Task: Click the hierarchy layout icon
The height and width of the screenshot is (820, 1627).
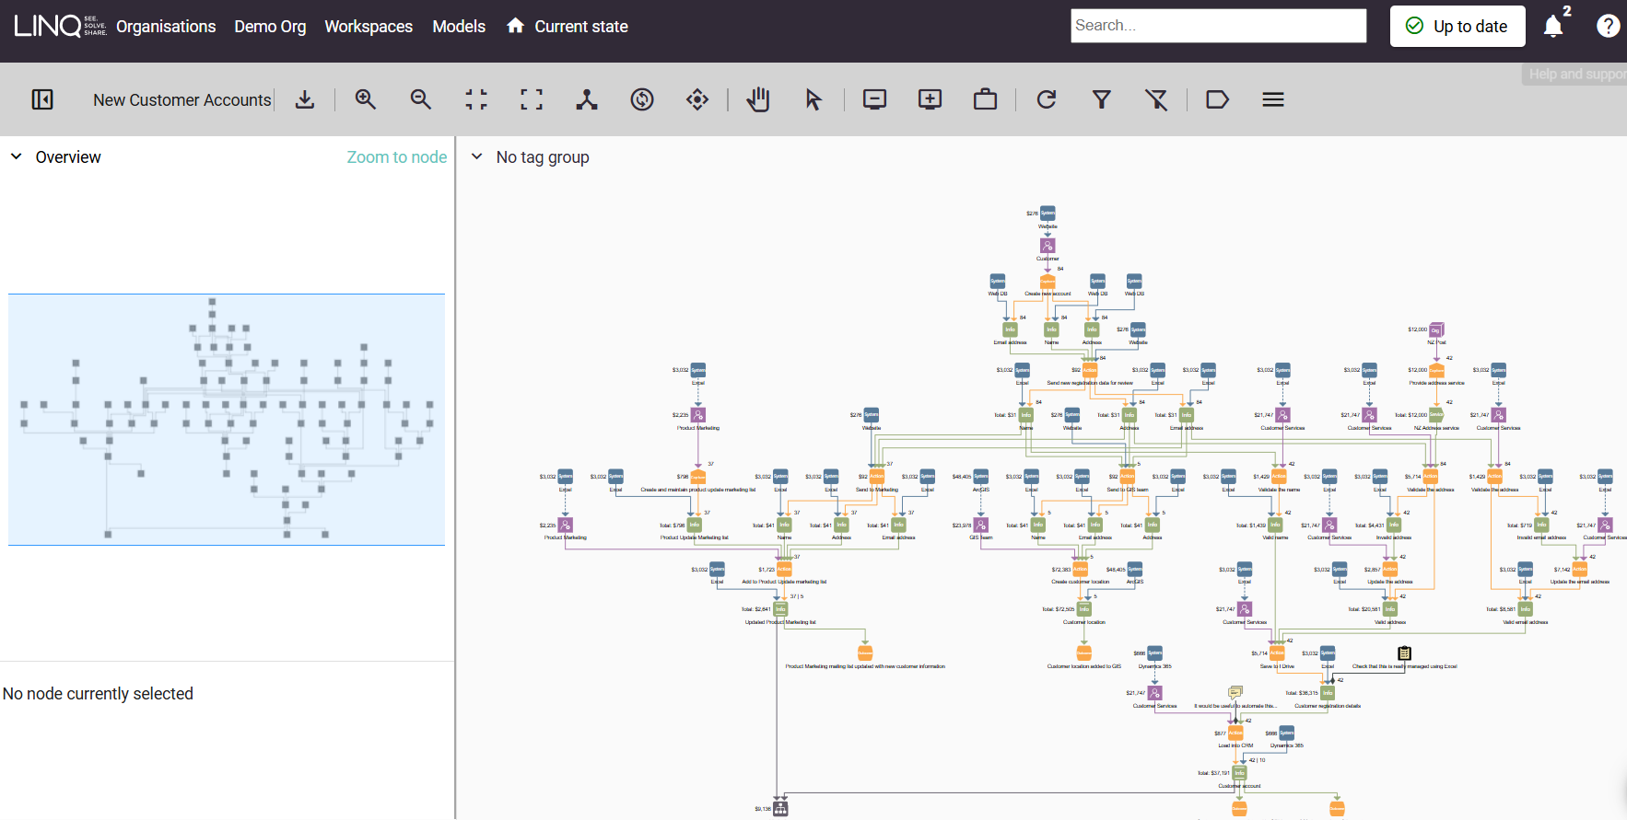Action: (x=587, y=99)
